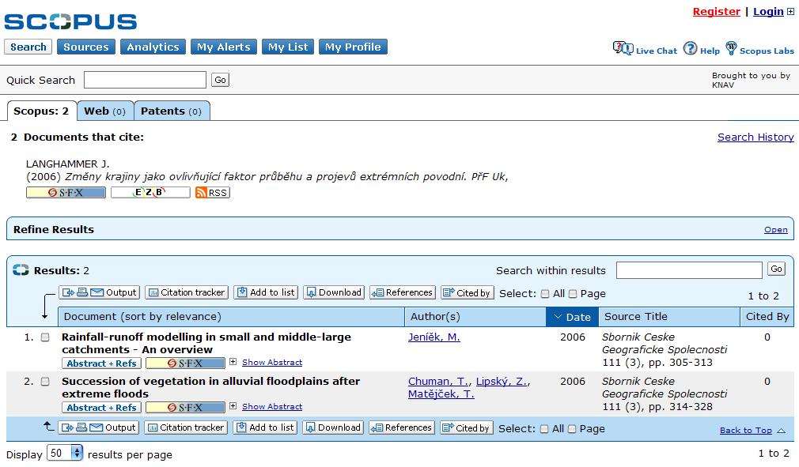
Task: Focus the Search within results field
Action: (x=689, y=270)
